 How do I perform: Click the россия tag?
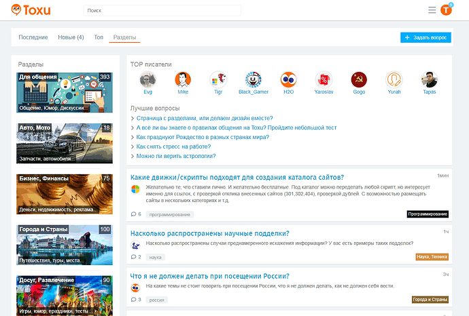[x=157, y=300]
